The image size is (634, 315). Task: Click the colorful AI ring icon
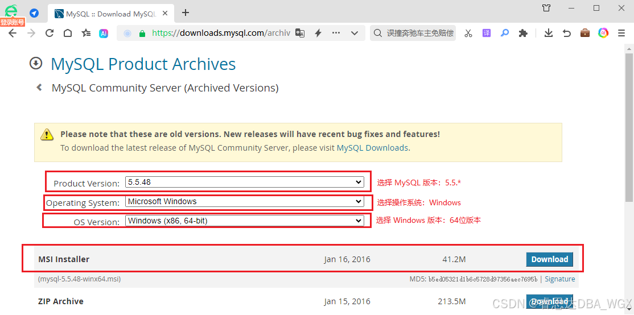pyautogui.click(x=603, y=33)
